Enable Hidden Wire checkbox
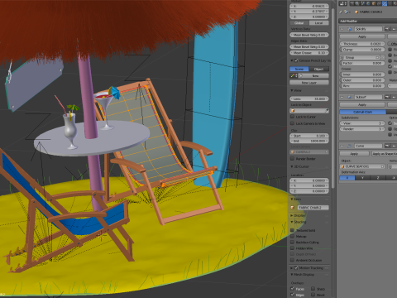This screenshot has width=397, height=298. pyautogui.click(x=292, y=248)
